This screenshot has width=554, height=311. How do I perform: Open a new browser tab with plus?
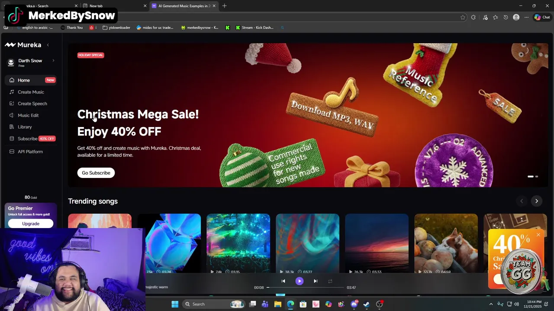(224, 6)
